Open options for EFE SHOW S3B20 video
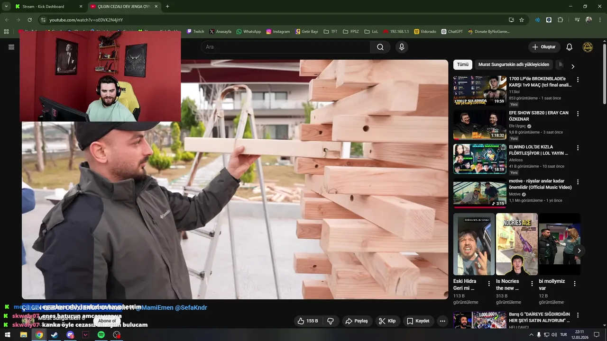Image resolution: width=607 pixels, height=341 pixels. coord(578,114)
